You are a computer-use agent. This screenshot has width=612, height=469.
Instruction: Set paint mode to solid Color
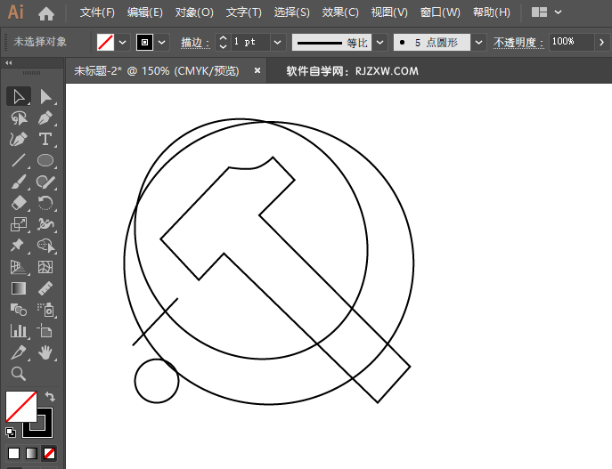13,453
